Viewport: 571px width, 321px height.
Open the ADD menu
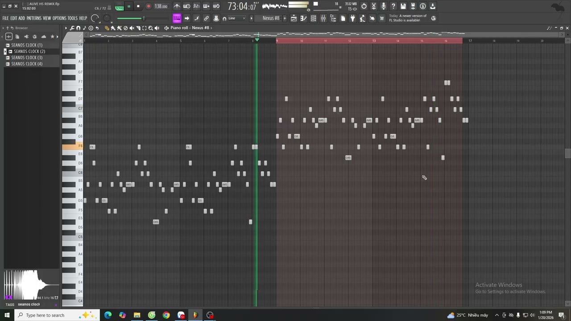click(x=21, y=18)
